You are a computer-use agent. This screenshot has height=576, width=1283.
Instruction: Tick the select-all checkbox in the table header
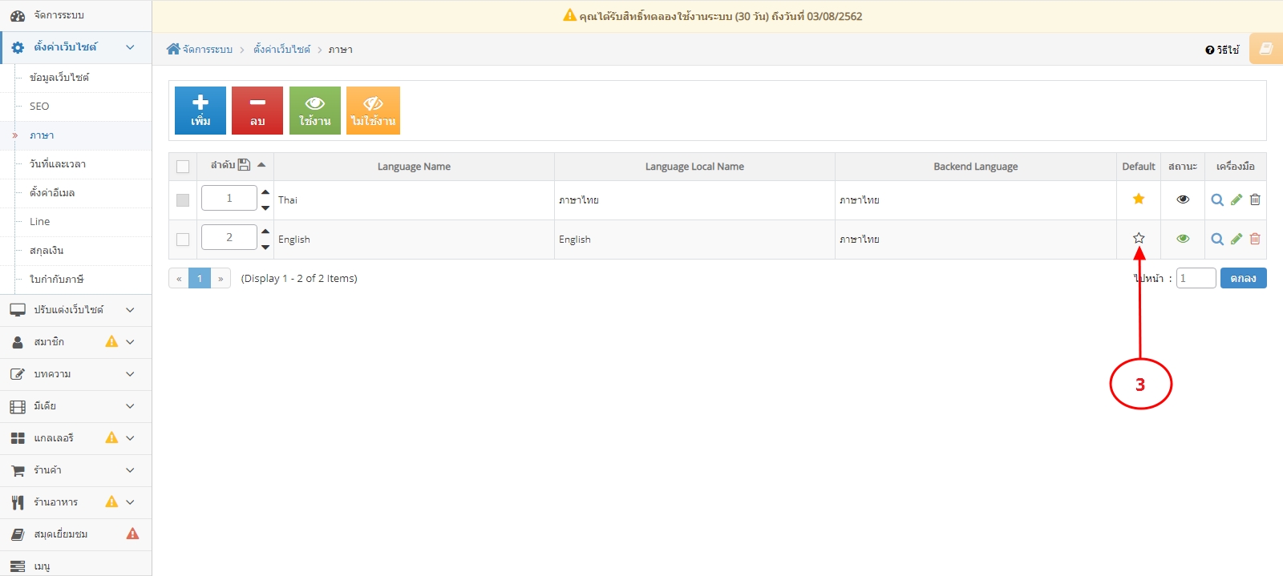pyautogui.click(x=183, y=167)
